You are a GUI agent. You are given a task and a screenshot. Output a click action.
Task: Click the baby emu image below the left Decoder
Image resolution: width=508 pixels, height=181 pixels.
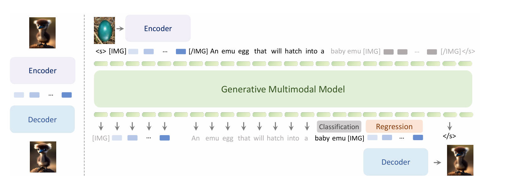point(43,157)
